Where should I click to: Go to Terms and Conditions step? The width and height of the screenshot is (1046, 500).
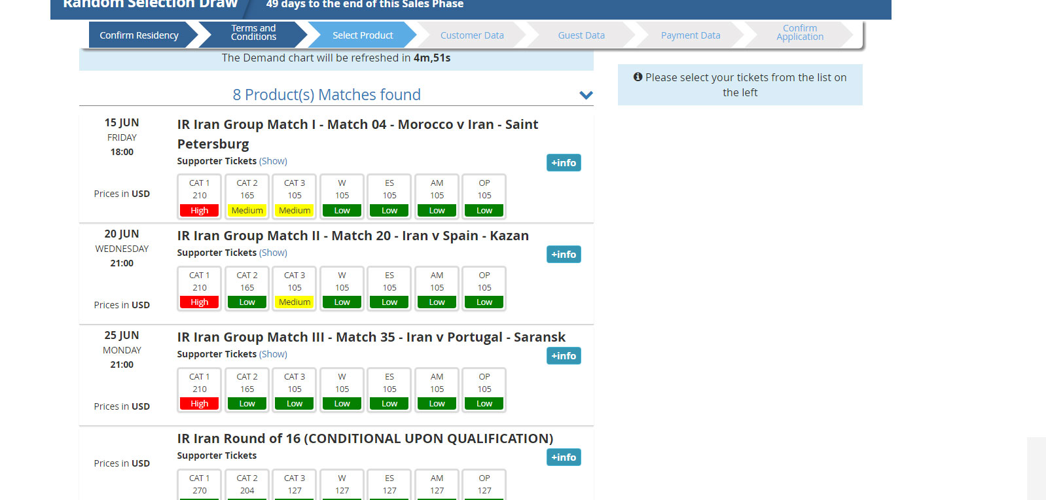click(253, 33)
